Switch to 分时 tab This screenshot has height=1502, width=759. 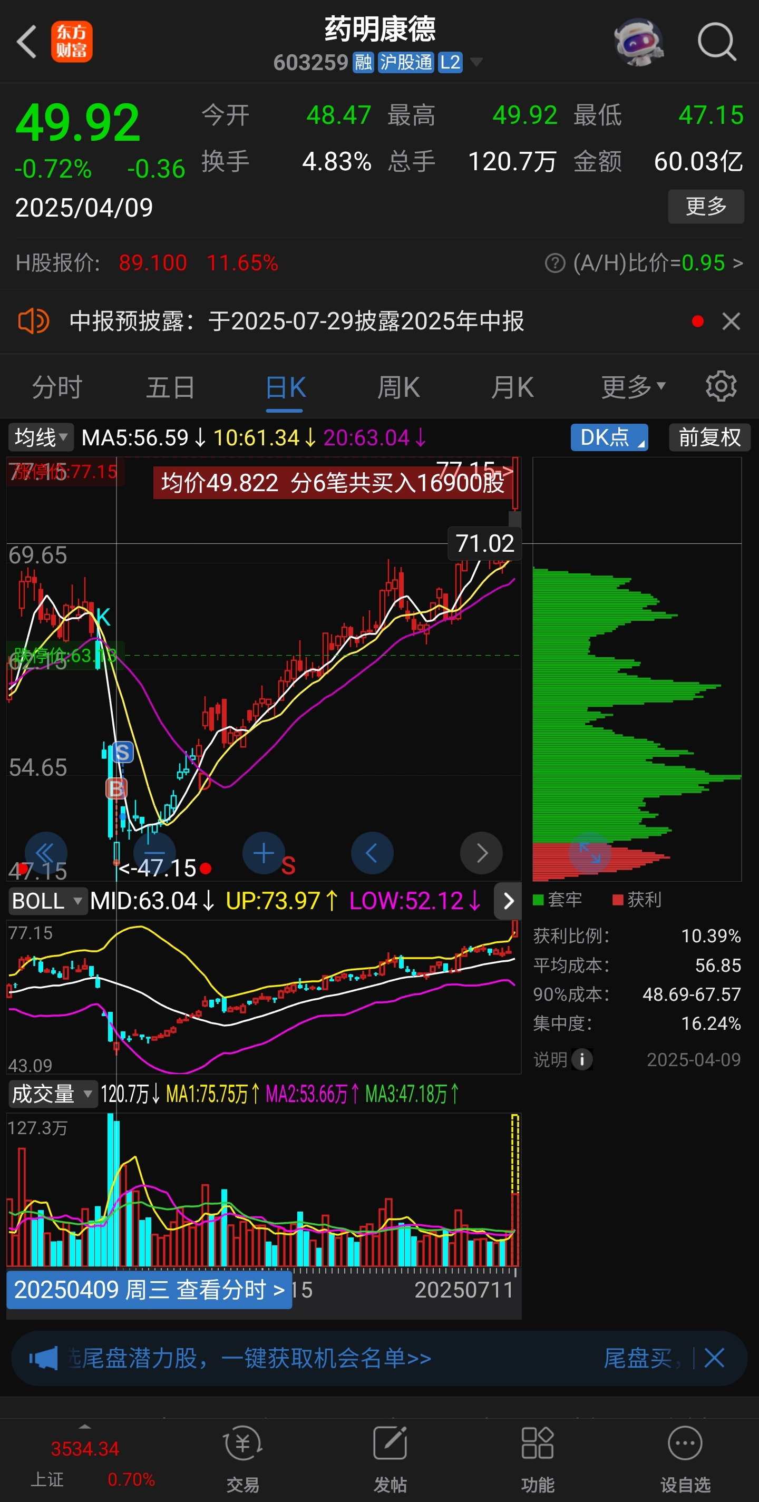(56, 387)
